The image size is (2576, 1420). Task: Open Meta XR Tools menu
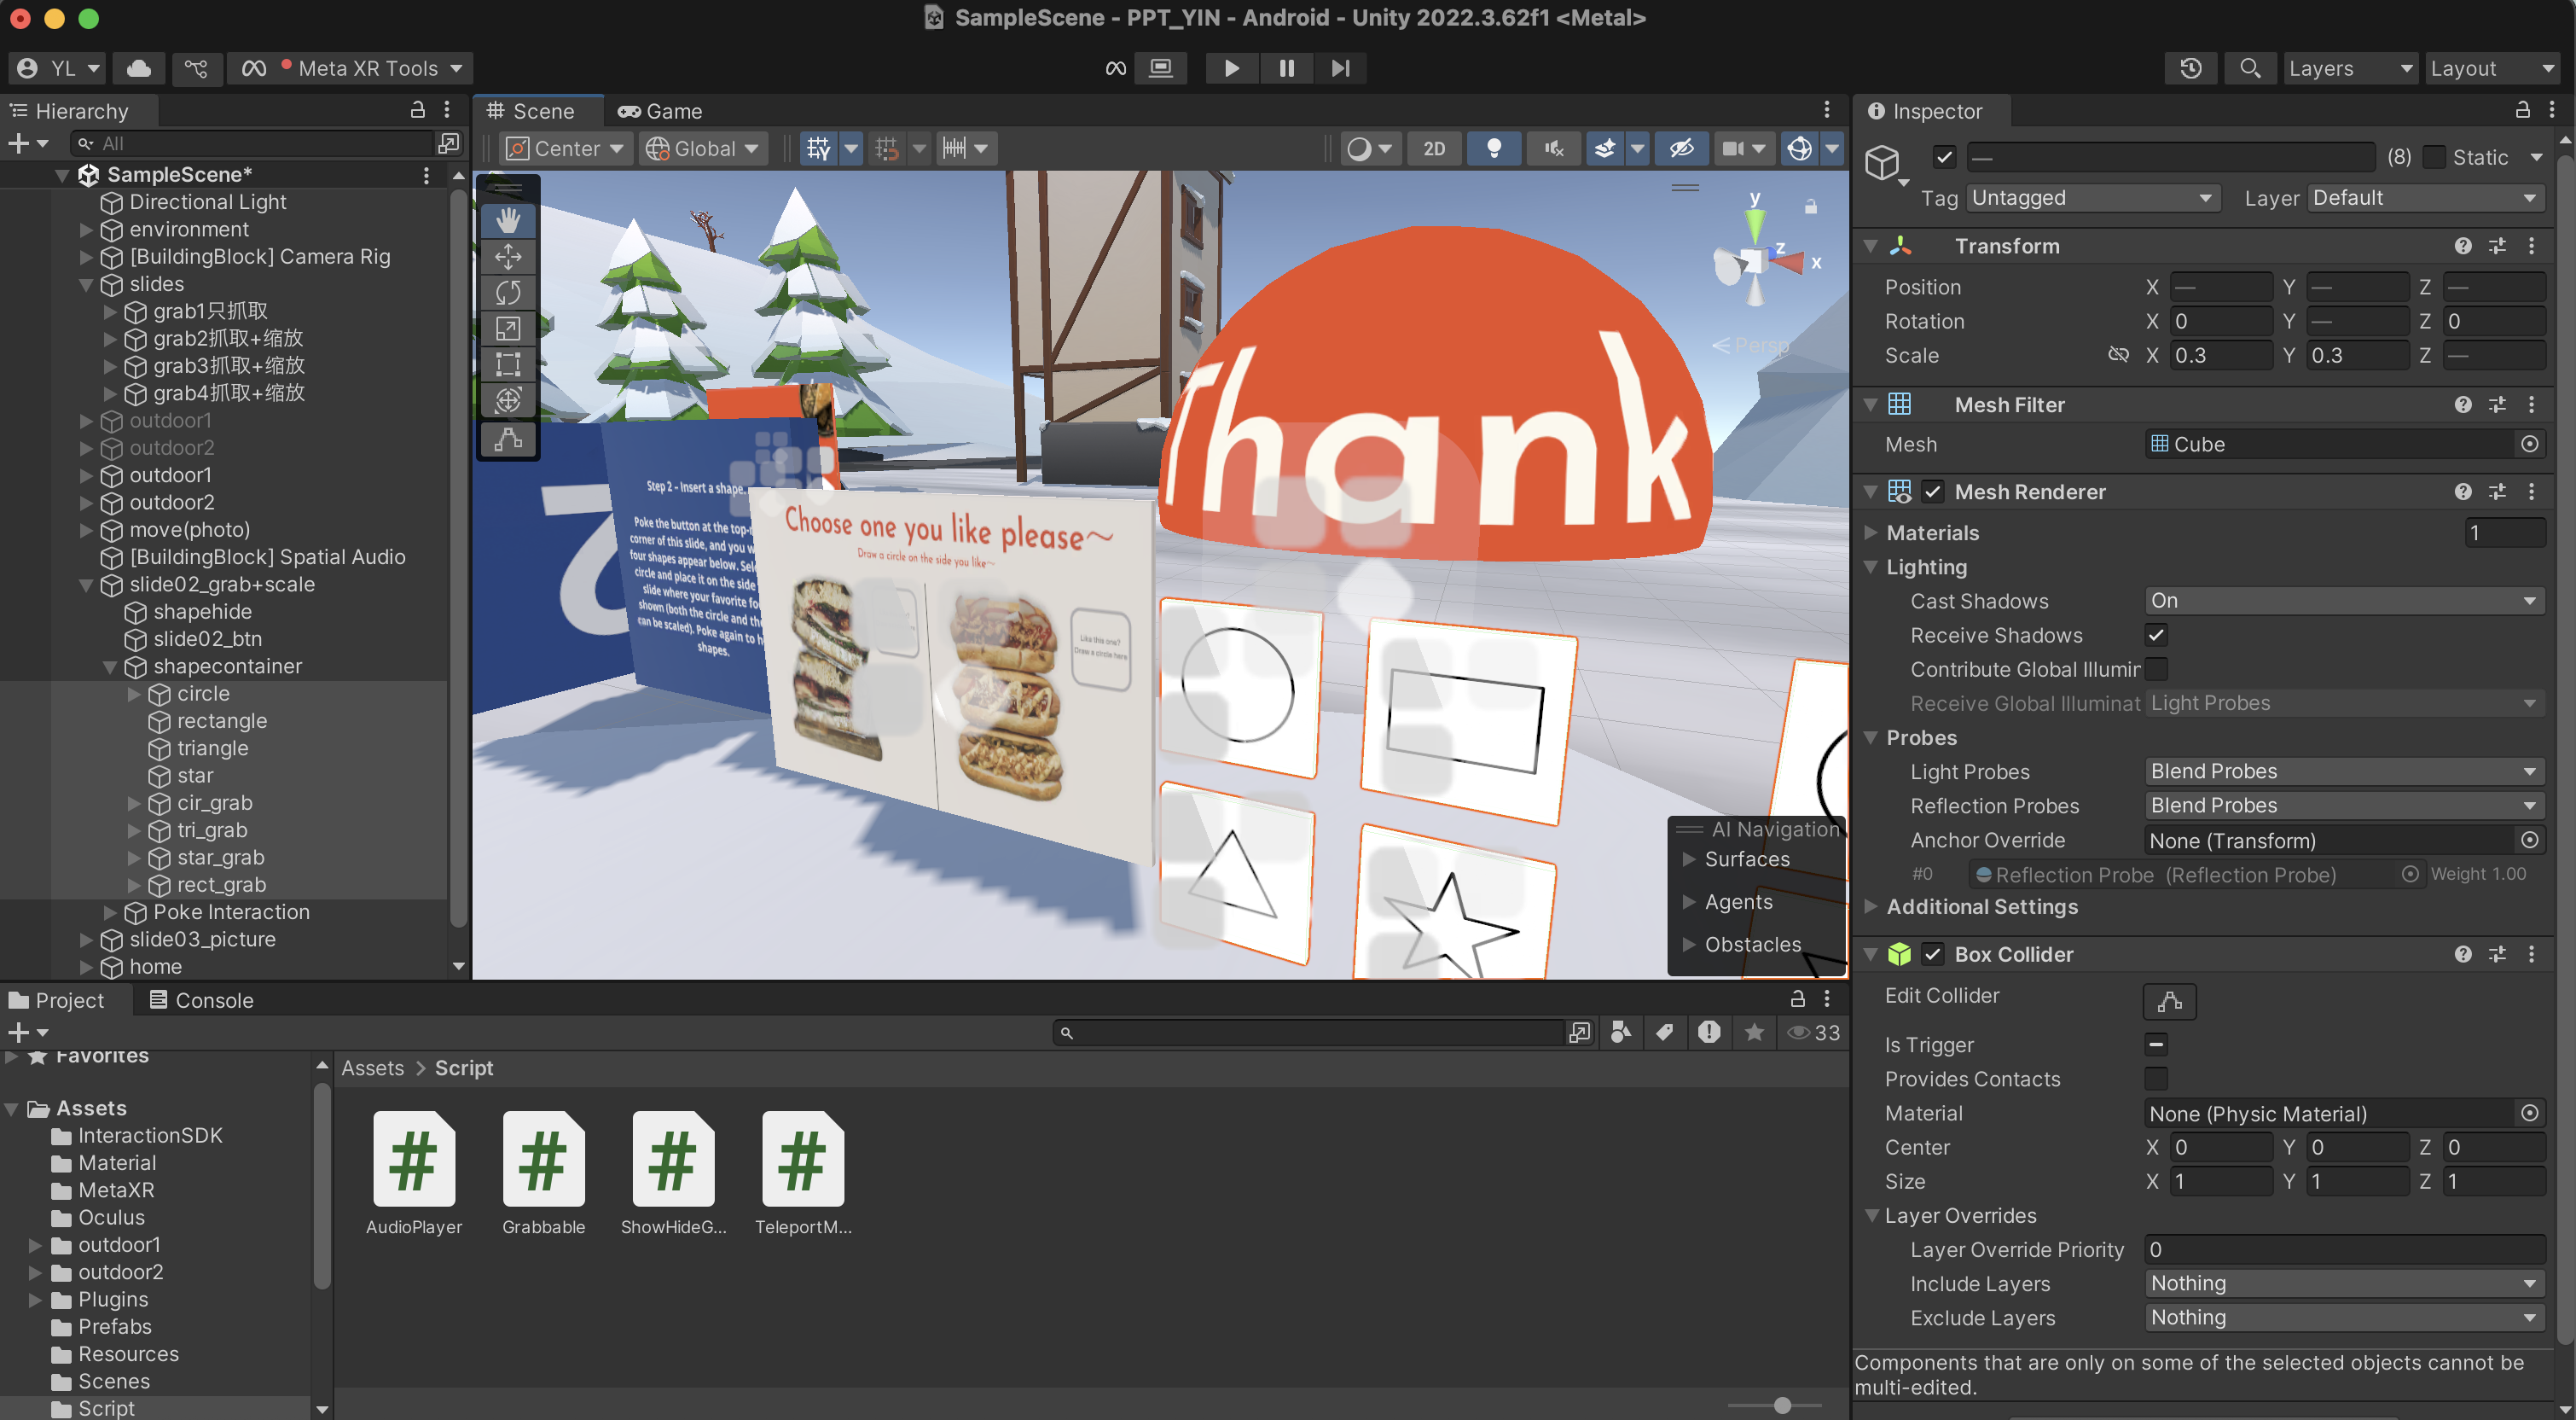(368, 68)
